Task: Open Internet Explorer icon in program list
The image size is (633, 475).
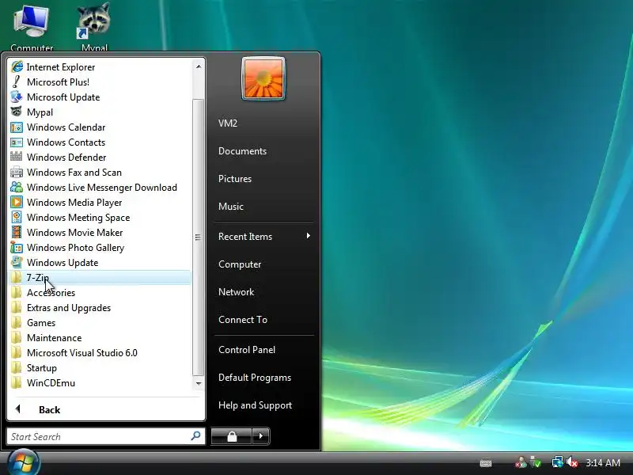Action: [x=17, y=66]
